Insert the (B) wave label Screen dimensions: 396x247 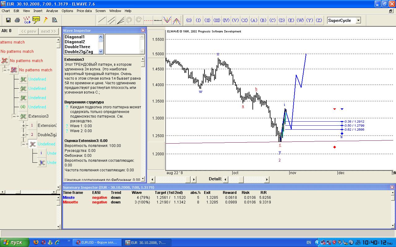coord(263,20)
